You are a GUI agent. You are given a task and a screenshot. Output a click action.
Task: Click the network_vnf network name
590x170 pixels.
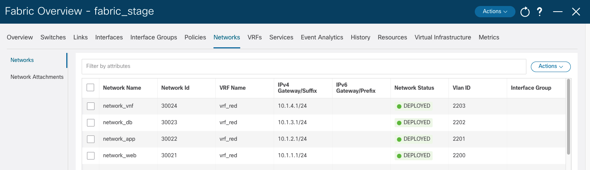click(x=118, y=106)
